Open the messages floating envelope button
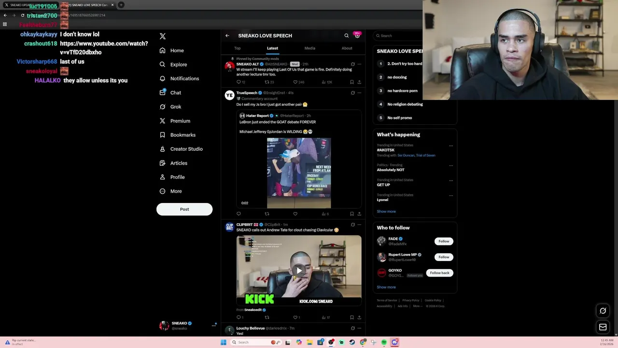The width and height of the screenshot is (618, 348). [603, 327]
